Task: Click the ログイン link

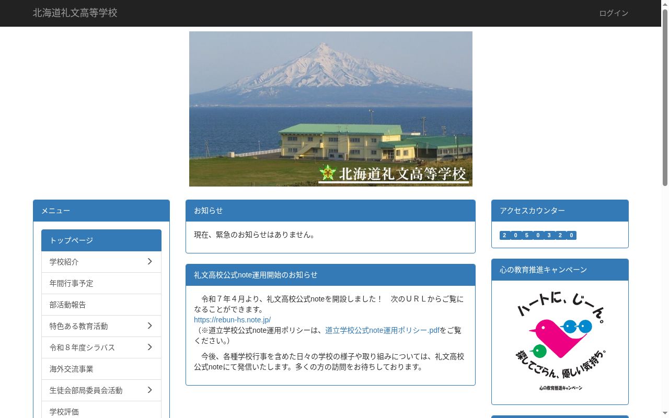Action: coord(614,13)
